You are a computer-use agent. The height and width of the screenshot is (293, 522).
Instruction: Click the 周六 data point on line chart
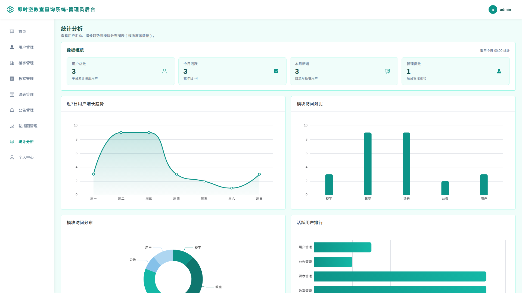point(232,188)
